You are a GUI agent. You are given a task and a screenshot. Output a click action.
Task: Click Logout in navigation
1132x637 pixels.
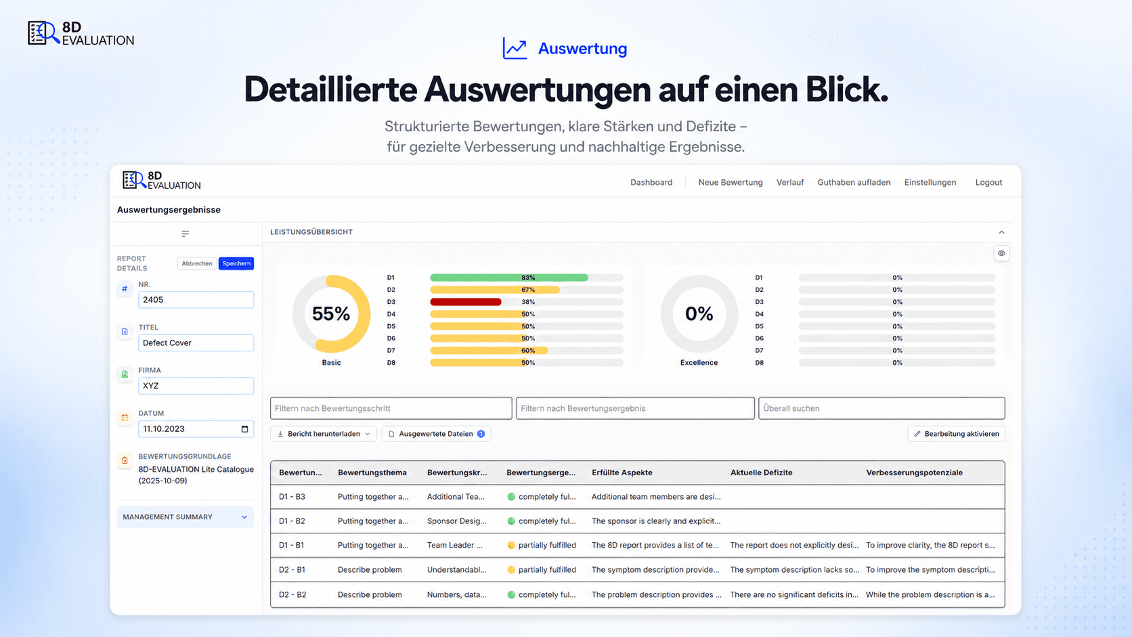(x=988, y=182)
